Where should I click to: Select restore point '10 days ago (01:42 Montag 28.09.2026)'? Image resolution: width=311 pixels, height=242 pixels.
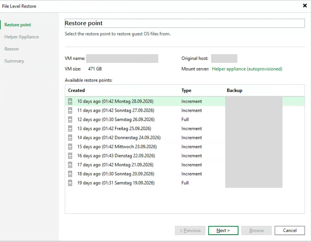click(185, 101)
